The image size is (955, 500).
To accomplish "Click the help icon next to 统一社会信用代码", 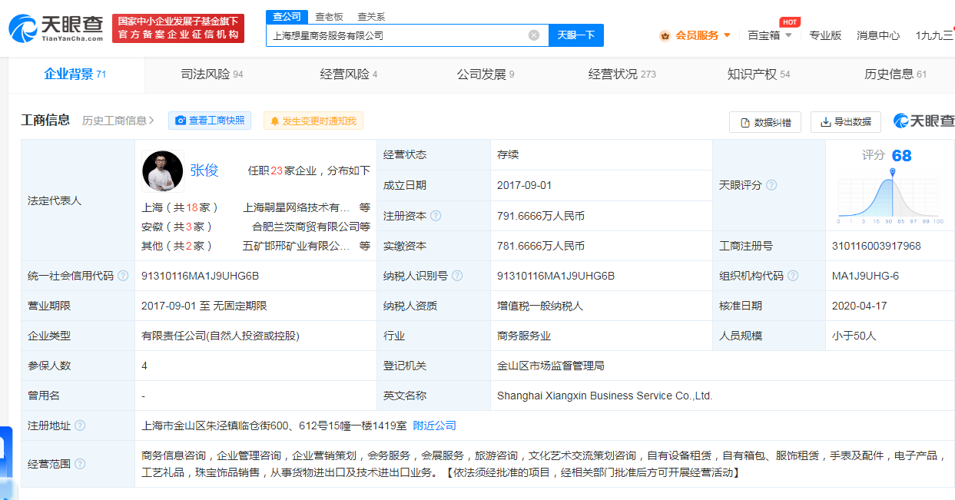I will pos(122,276).
